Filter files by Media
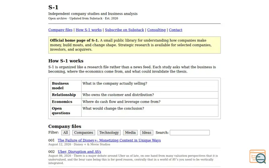The width and height of the screenshot is (269, 168). (x=130, y=132)
